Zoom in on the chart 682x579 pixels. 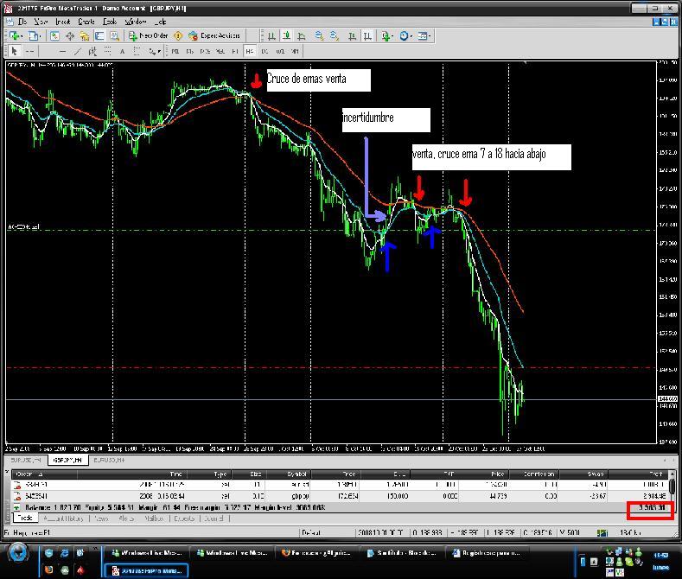319,36
